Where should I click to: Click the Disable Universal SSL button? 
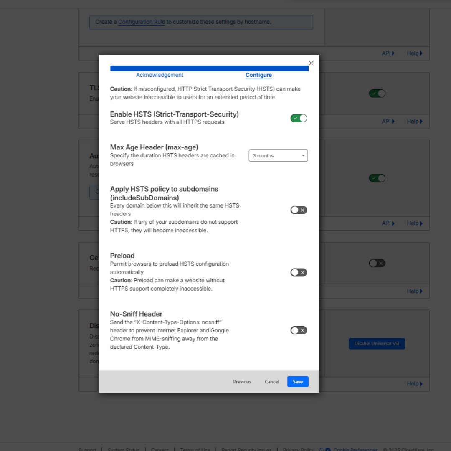coord(377,344)
